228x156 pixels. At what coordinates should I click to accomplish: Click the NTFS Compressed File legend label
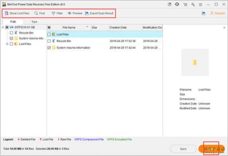(x=89, y=139)
